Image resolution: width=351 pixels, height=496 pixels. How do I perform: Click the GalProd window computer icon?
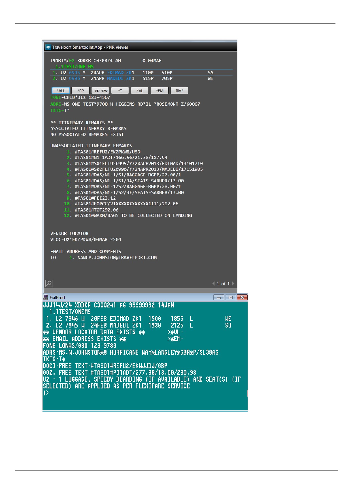point(46,297)
